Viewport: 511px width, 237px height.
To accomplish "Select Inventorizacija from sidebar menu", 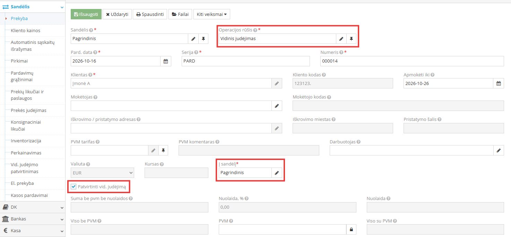I will [26, 141].
